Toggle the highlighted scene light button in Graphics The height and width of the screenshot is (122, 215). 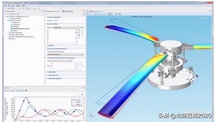pyautogui.click(x=111, y=14)
